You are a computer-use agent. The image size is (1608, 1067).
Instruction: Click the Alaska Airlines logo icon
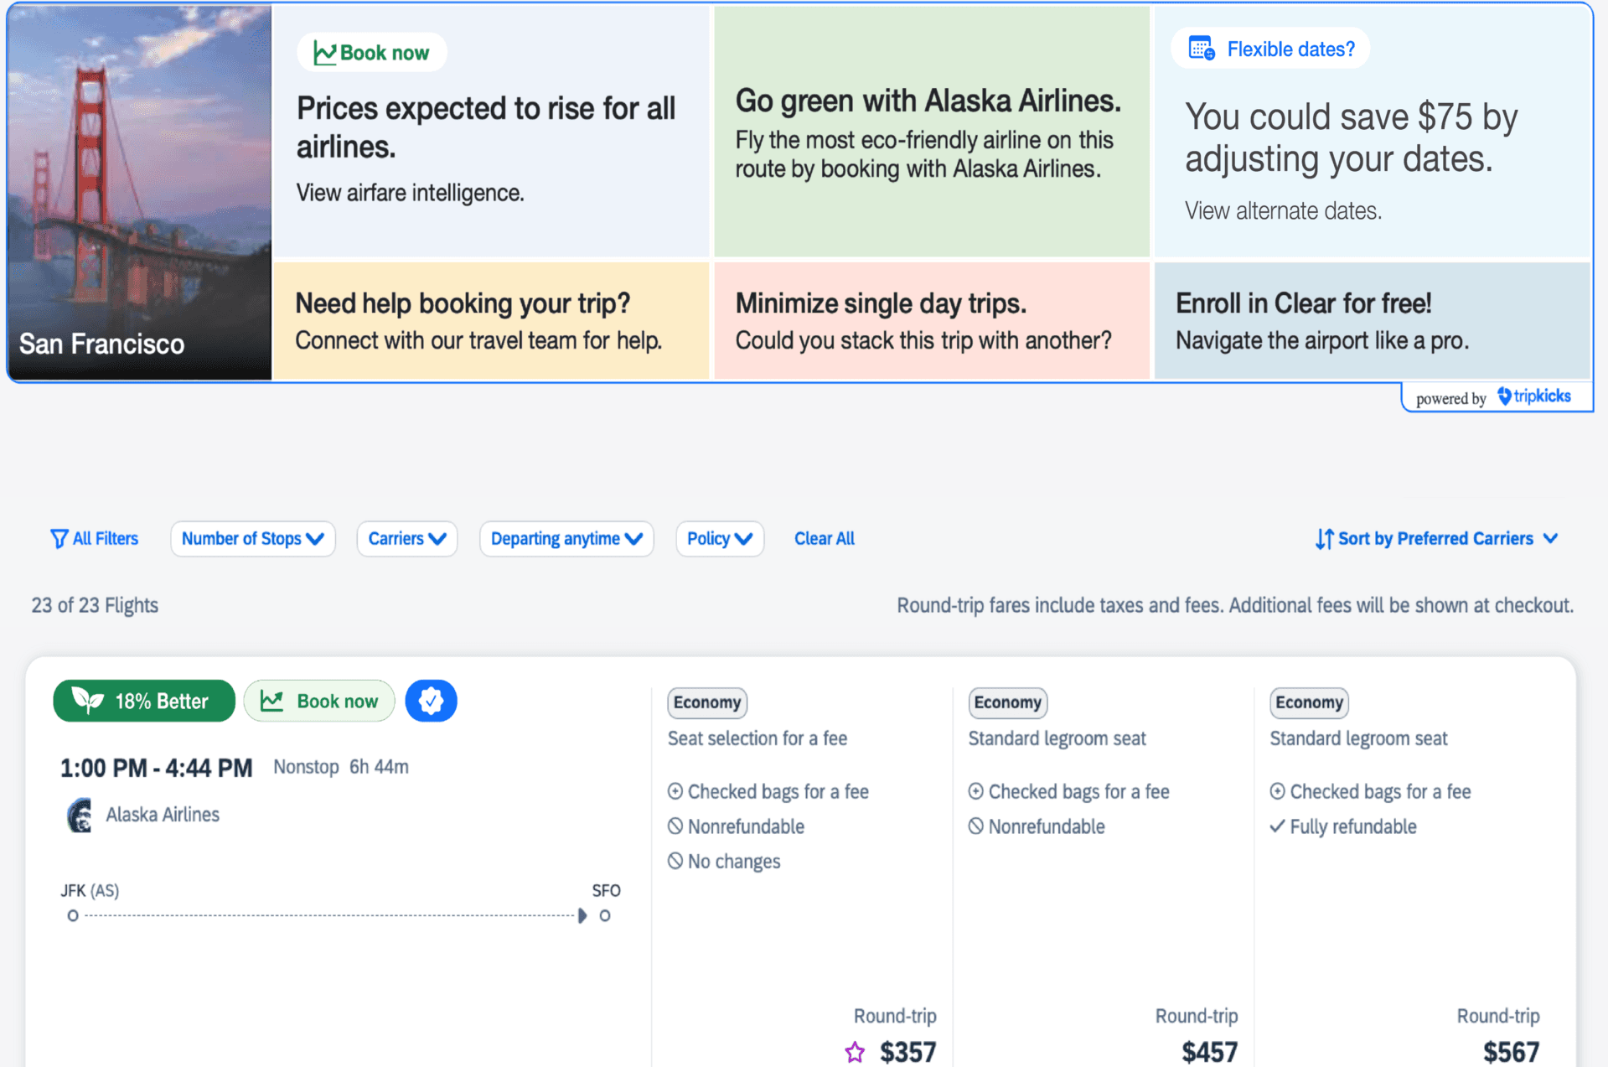(x=80, y=815)
